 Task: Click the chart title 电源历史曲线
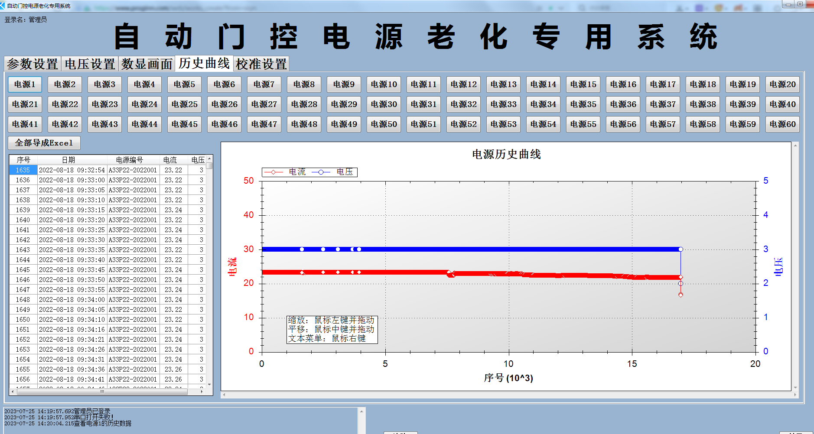click(x=506, y=154)
